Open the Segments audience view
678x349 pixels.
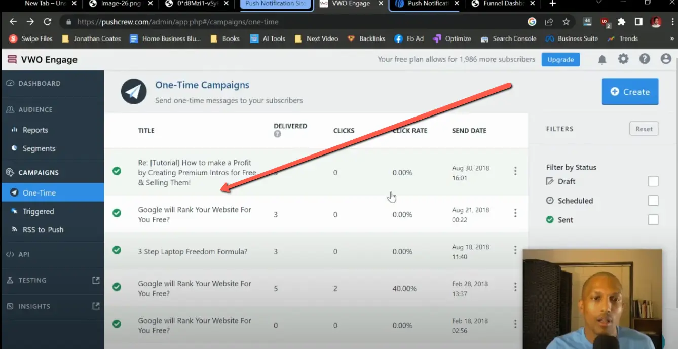point(39,148)
